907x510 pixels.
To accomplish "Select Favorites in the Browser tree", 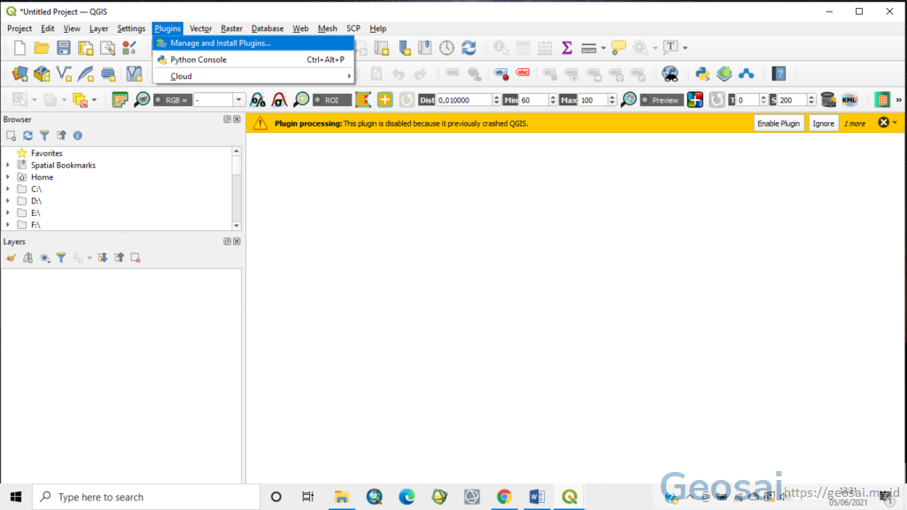I will (46, 153).
